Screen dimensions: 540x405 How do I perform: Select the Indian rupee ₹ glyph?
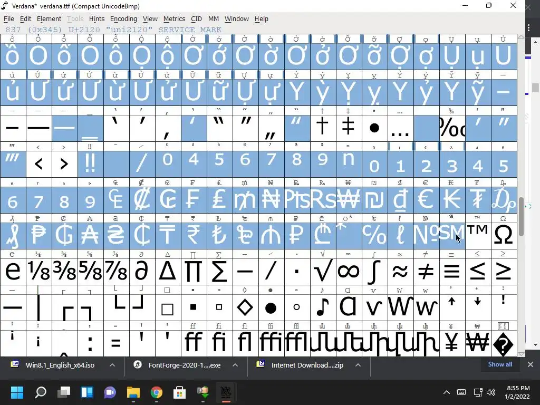coord(194,235)
